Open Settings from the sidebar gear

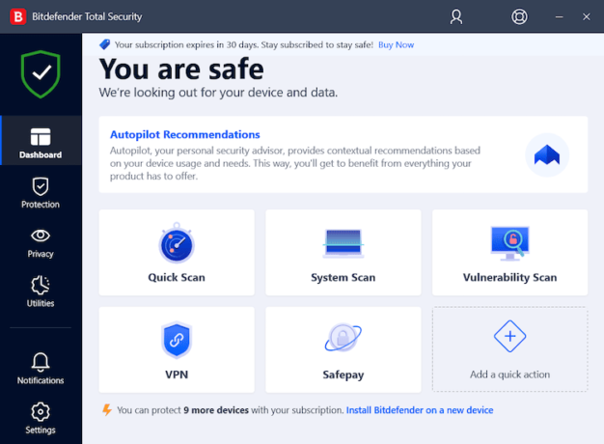[41, 418]
